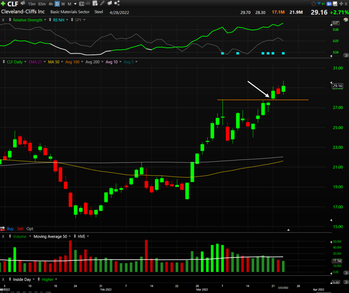Image resolution: width=349 pixels, height=293 pixels.
Task: Select the Weekly 'W' timeframe
Action: coord(63,4)
